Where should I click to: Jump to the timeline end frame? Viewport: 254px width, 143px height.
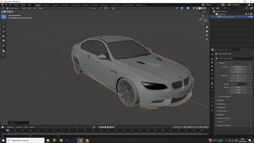[x=113, y=127]
